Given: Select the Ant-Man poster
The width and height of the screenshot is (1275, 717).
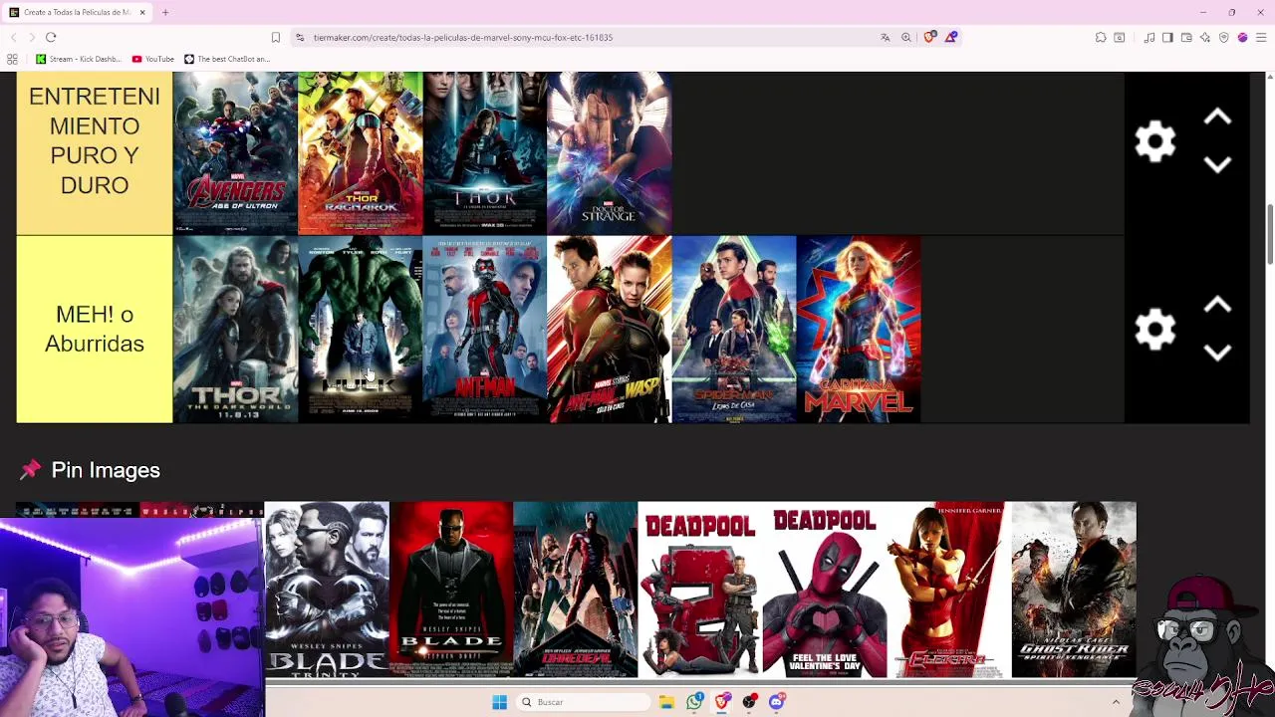Looking at the screenshot, I should point(485,330).
